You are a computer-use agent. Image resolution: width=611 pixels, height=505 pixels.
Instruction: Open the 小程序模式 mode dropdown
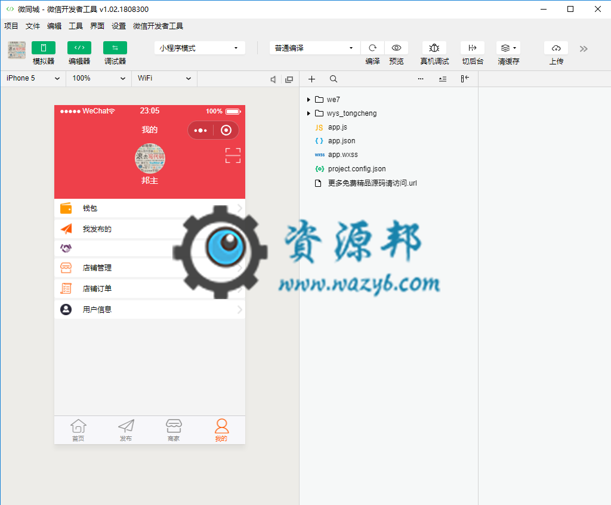click(x=199, y=48)
